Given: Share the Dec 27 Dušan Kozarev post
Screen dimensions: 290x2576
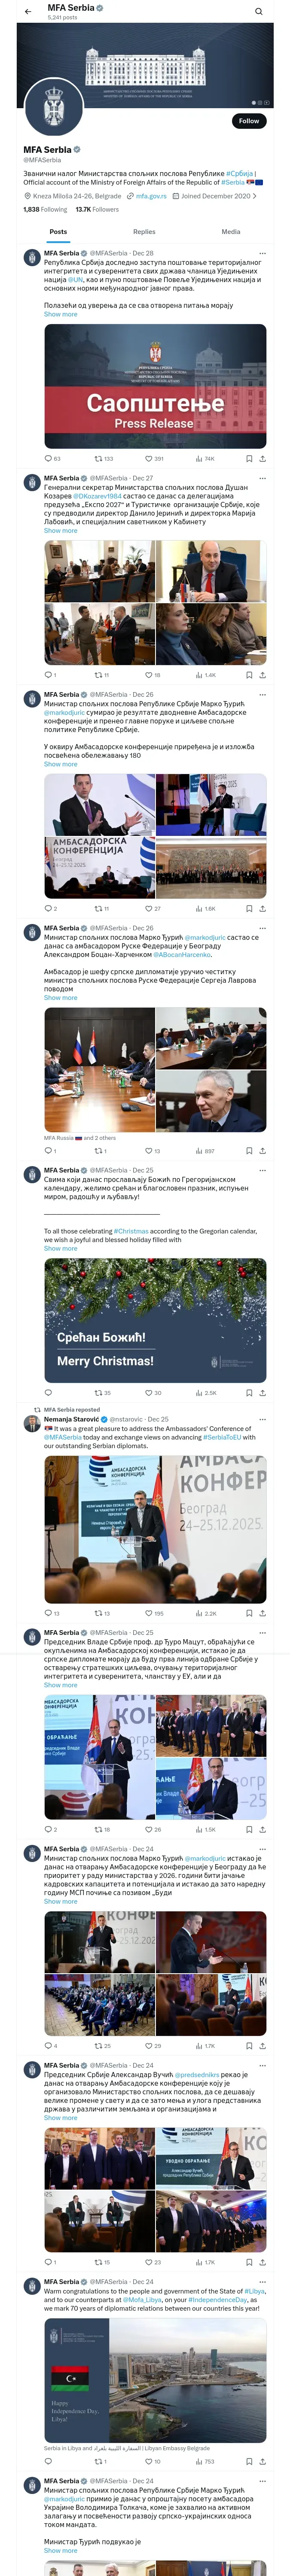Looking at the screenshot, I should tap(262, 675).
